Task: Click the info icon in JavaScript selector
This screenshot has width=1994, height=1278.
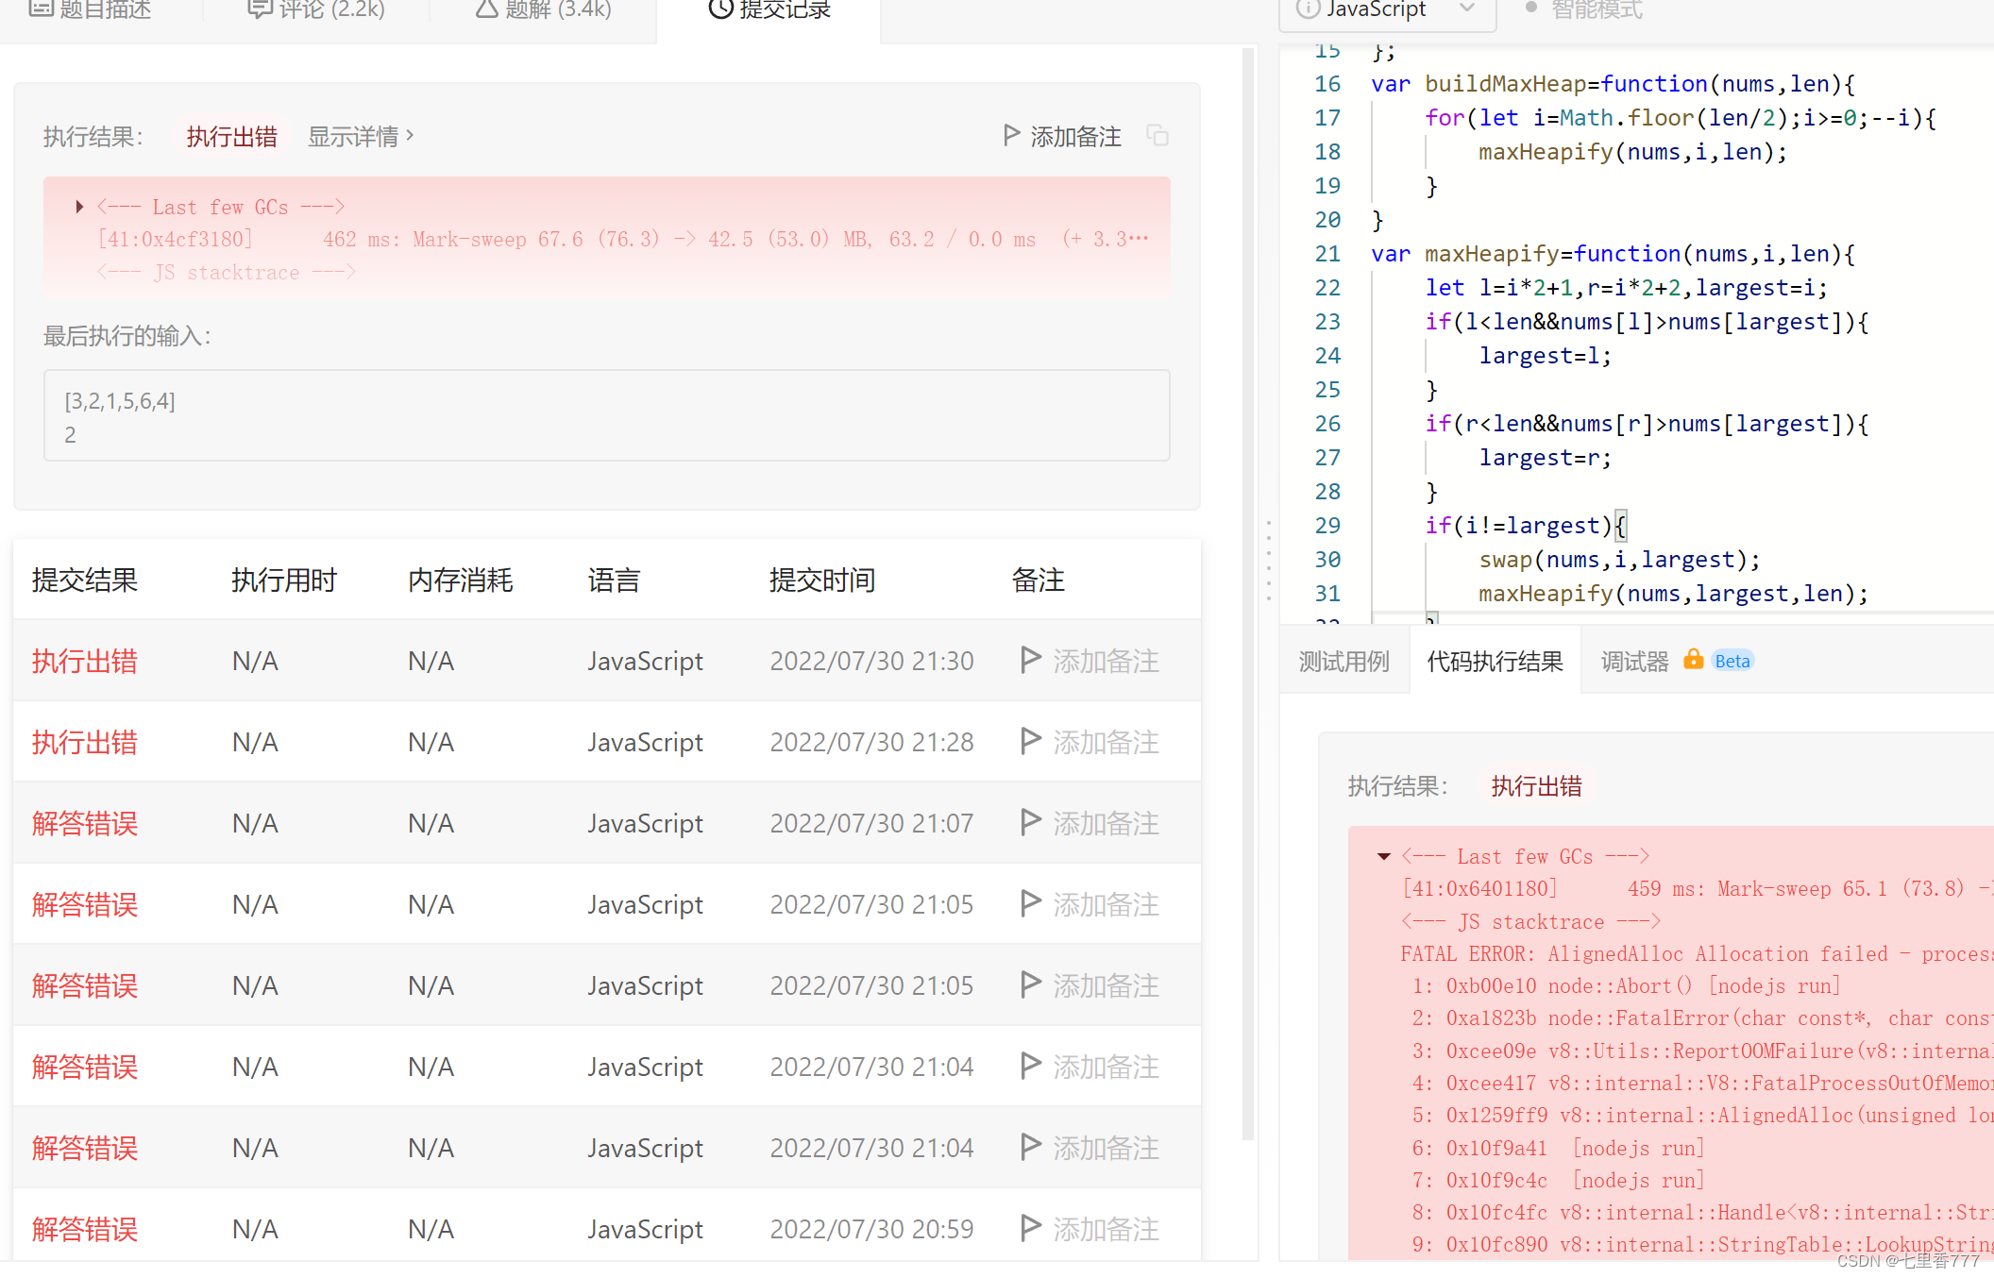Action: [1308, 9]
